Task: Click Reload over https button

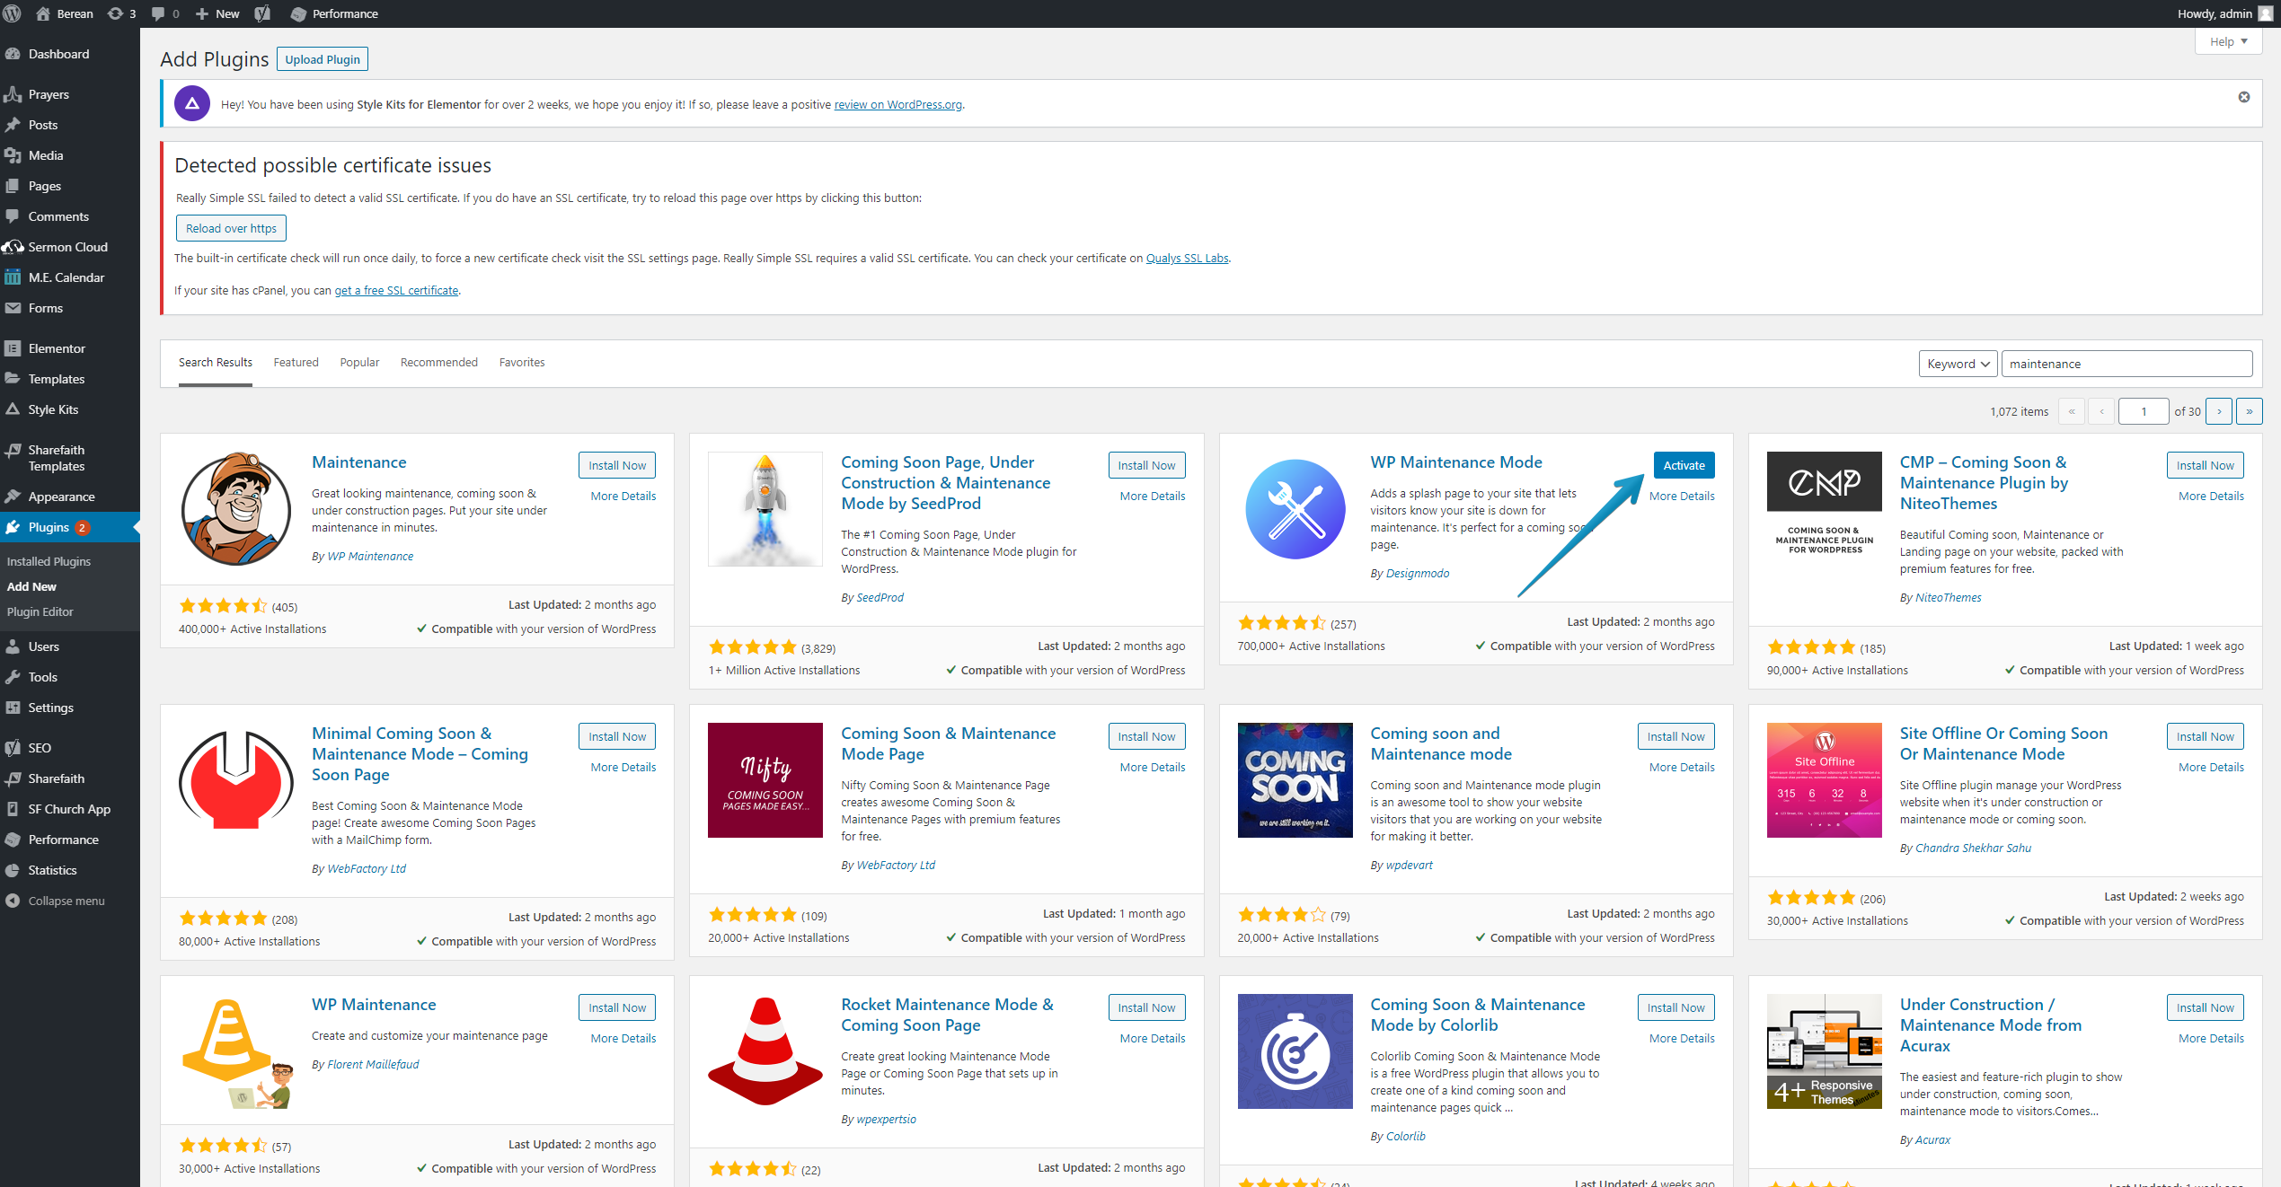Action: [x=231, y=228]
